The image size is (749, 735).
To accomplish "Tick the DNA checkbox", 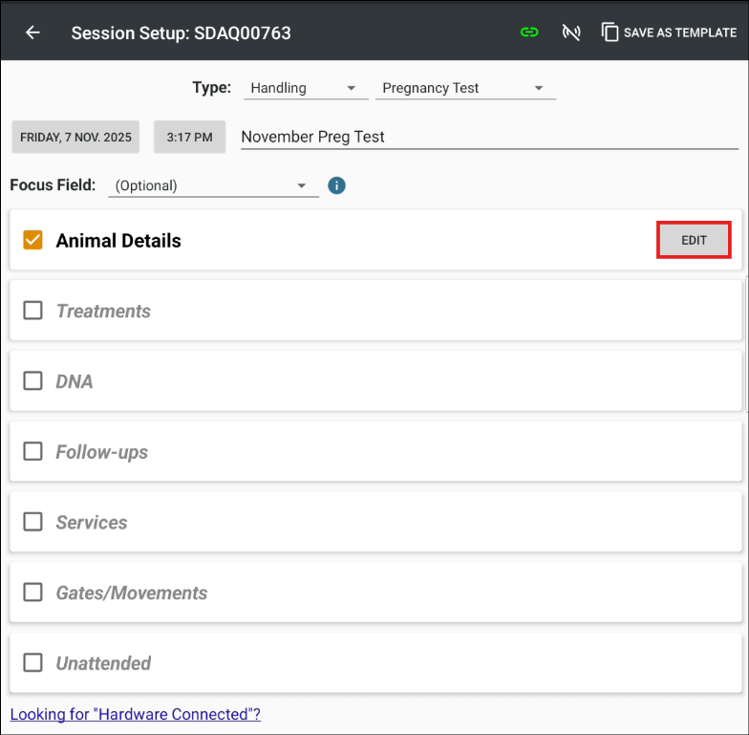I will pos(33,381).
